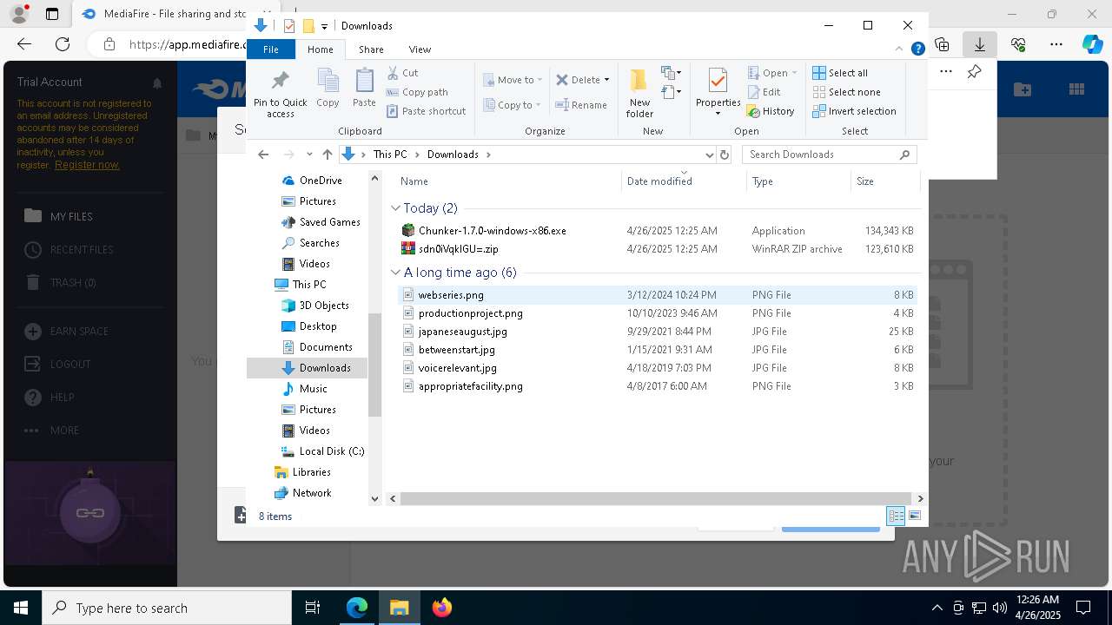Image resolution: width=1112 pixels, height=625 pixels.
Task: Open OneDrive in navigation pane
Action: [321, 181]
